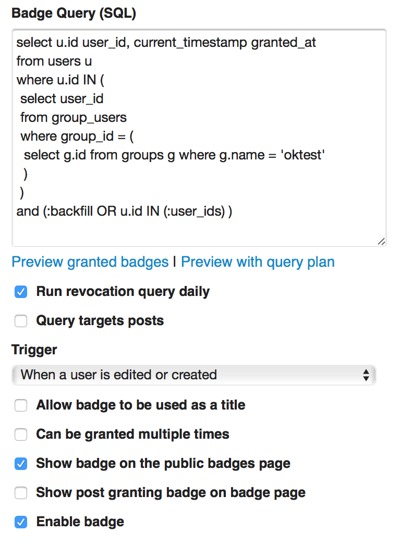
Task: Open the Trigger dropdown menu
Action: [193, 375]
